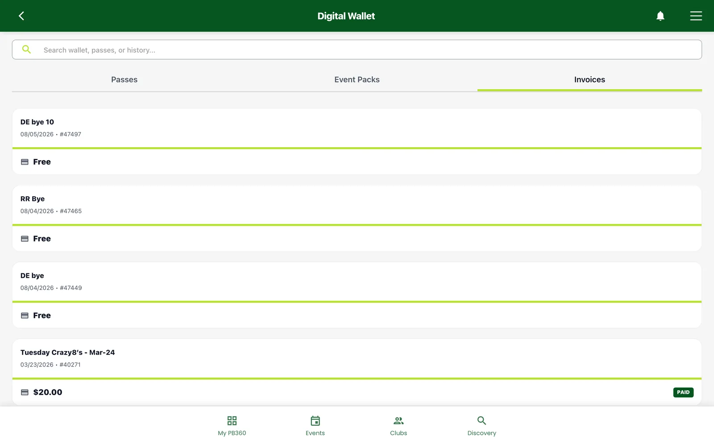Click date line 08/04/2026 #47465

point(51,211)
